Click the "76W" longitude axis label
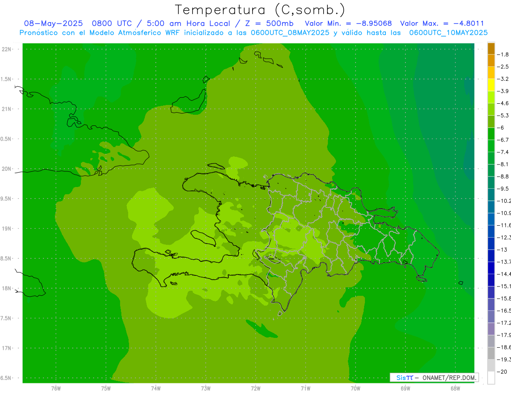 56,388
